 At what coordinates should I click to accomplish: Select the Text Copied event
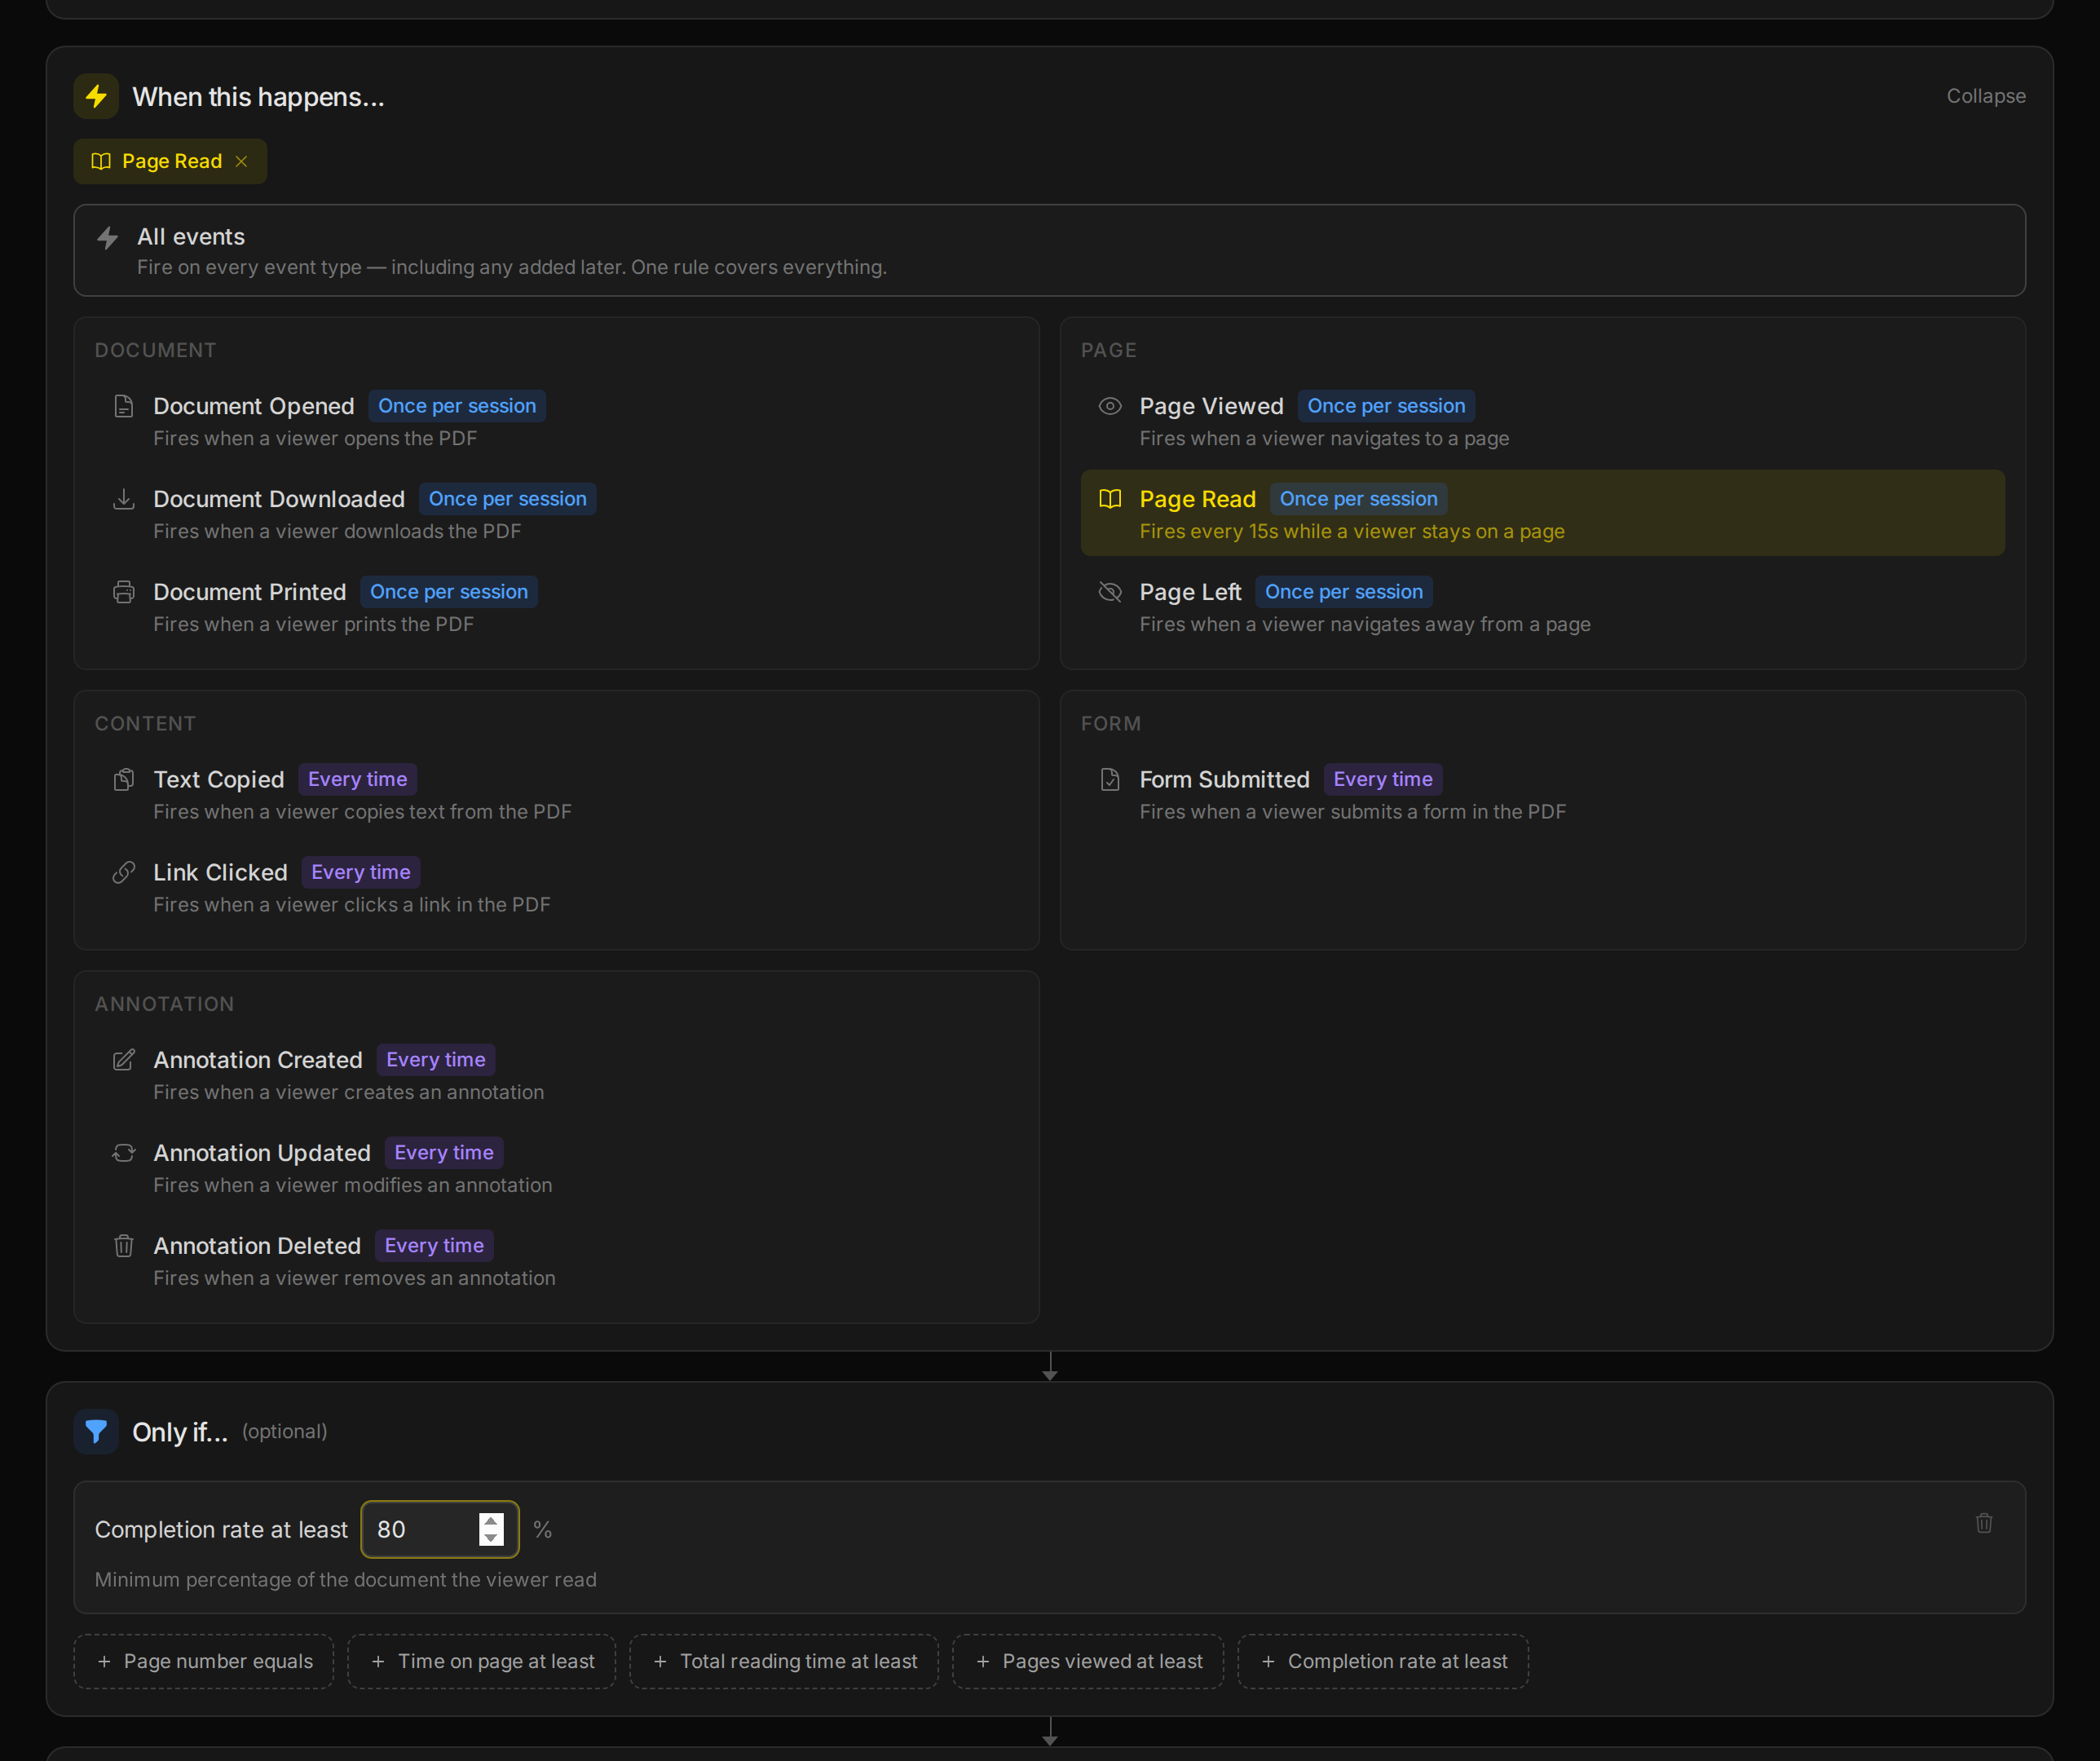pyautogui.click(x=556, y=794)
